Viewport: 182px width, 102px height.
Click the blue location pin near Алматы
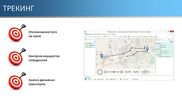click(147, 48)
